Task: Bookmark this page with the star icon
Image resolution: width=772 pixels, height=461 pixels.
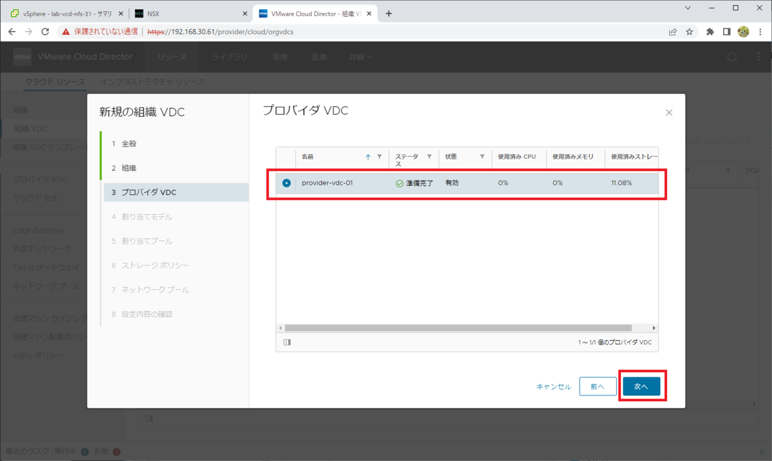Action: pyautogui.click(x=689, y=32)
